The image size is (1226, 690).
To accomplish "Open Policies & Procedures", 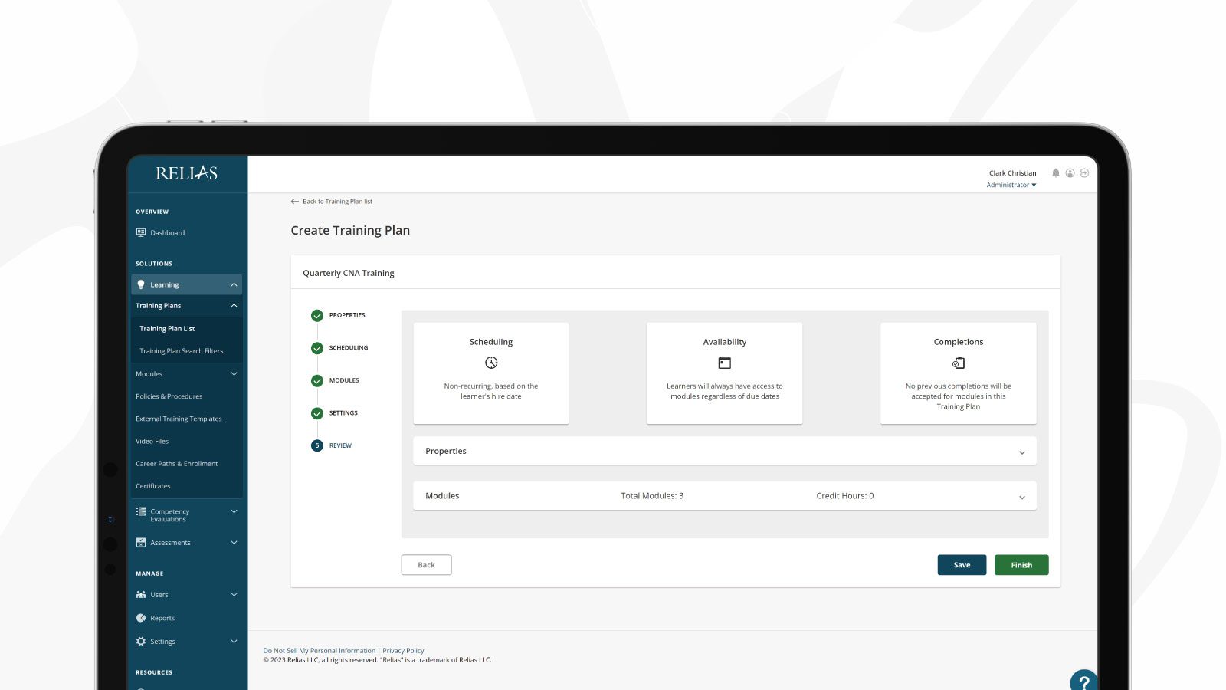I will click(169, 396).
